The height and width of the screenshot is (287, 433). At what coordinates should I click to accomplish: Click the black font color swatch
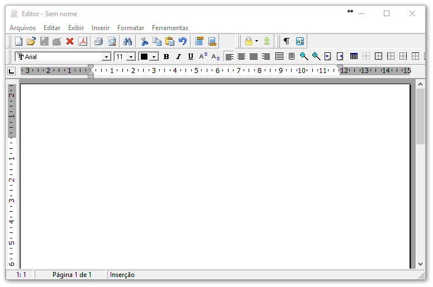[144, 57]
